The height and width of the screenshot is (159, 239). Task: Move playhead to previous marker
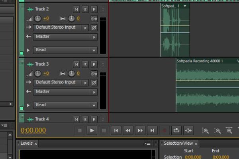click(116, 130)
